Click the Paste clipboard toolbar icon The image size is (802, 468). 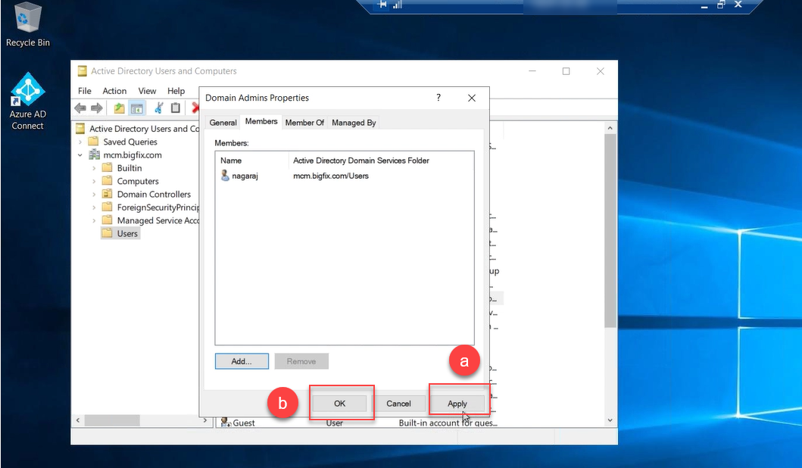176,108
